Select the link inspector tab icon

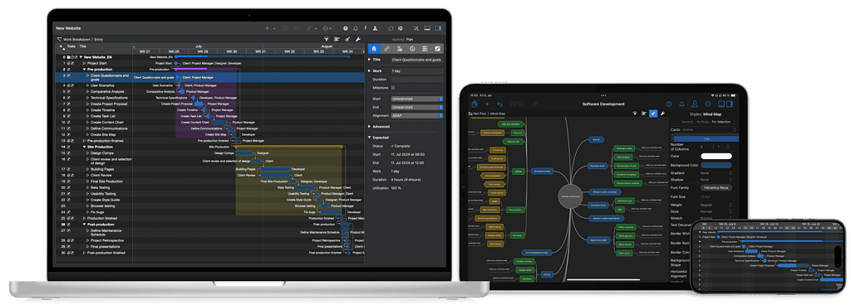point(386,49)
